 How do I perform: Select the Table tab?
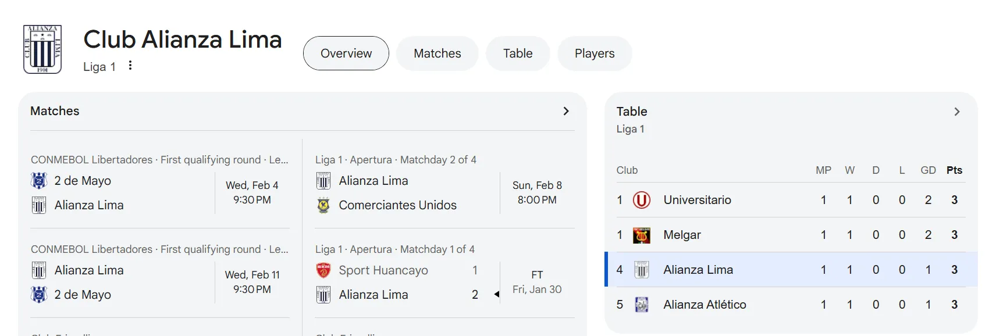tap(517, 53)
